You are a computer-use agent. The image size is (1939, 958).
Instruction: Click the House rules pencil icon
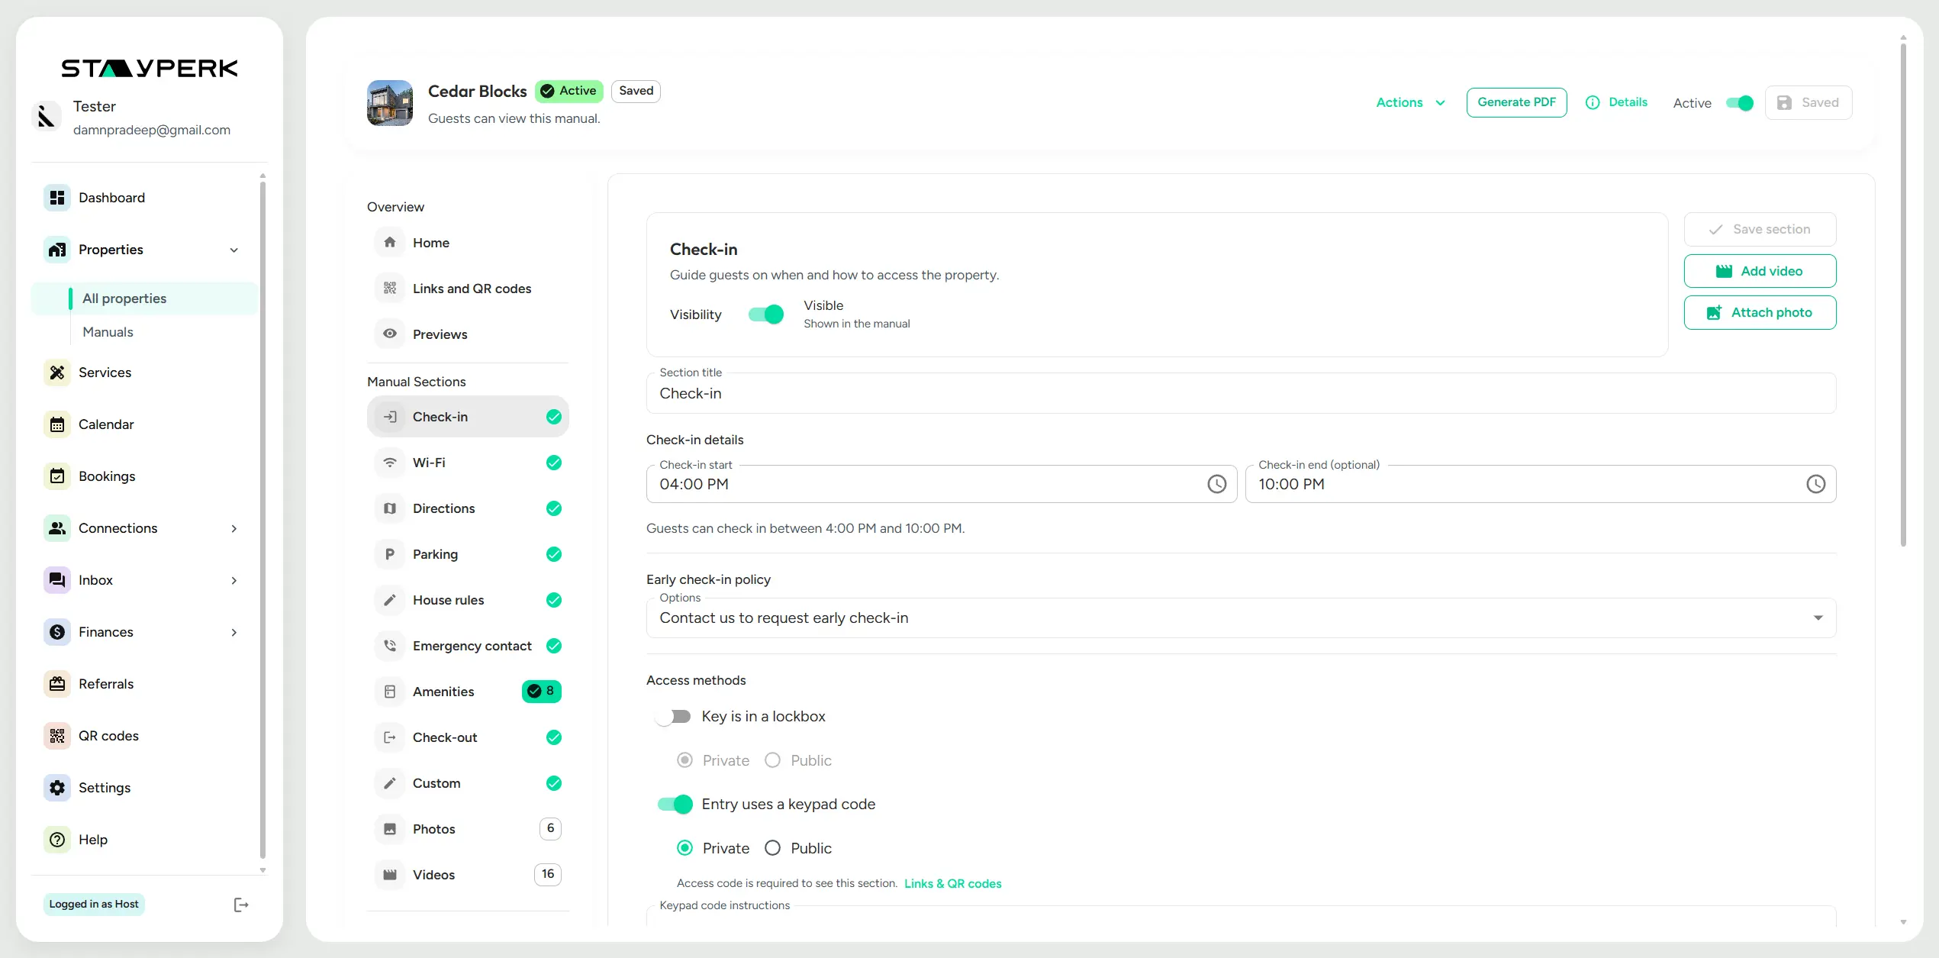[390, 600]
